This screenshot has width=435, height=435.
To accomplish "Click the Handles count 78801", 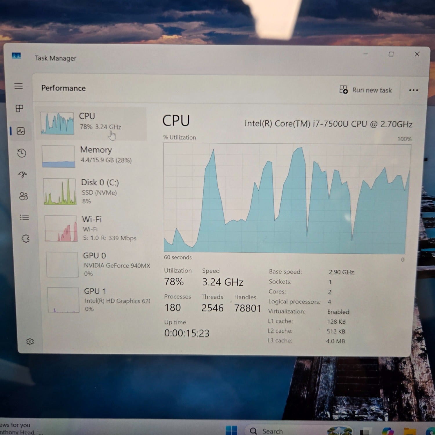I will click(248, 308).
